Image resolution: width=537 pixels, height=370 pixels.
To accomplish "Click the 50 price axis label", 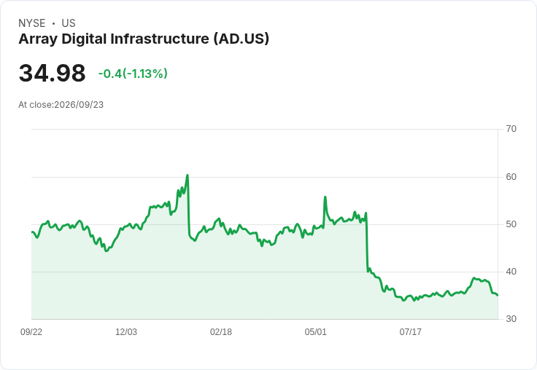I will pyautogui.click(x=511, y=224).
